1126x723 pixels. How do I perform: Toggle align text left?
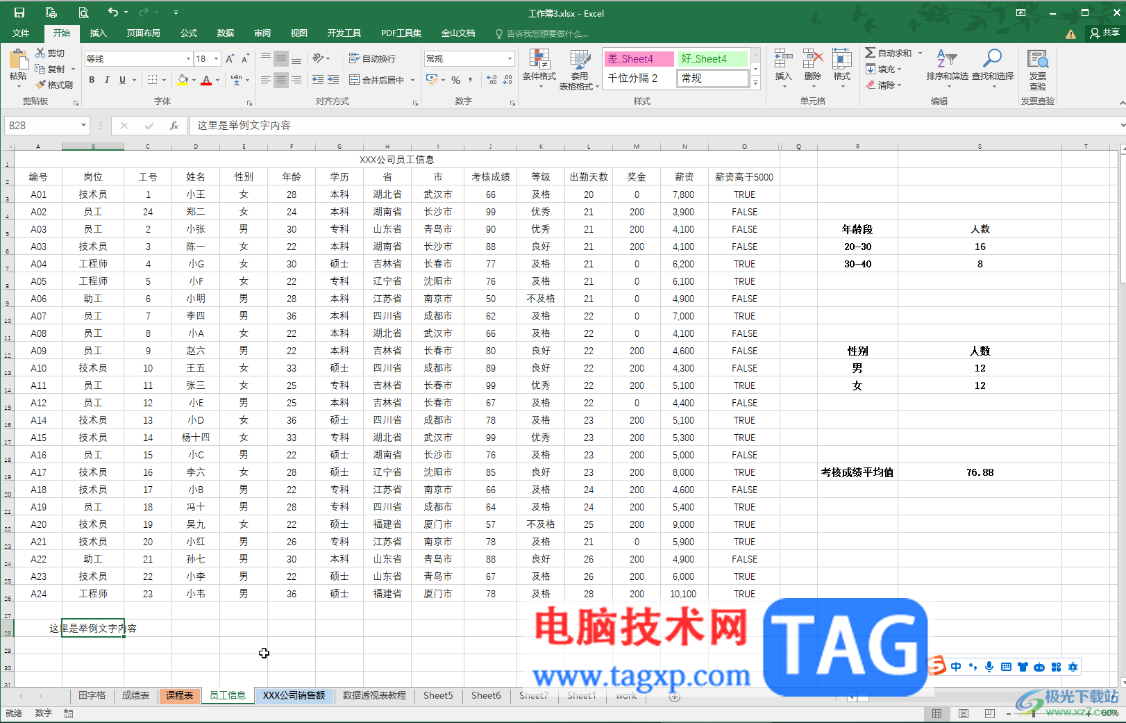(266, 80)
